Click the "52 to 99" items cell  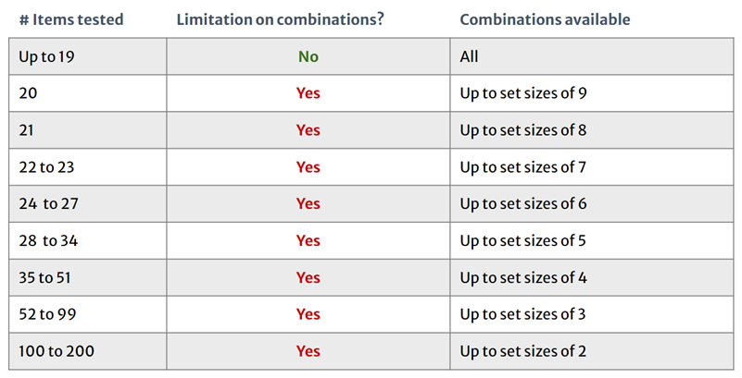[44, 314]
